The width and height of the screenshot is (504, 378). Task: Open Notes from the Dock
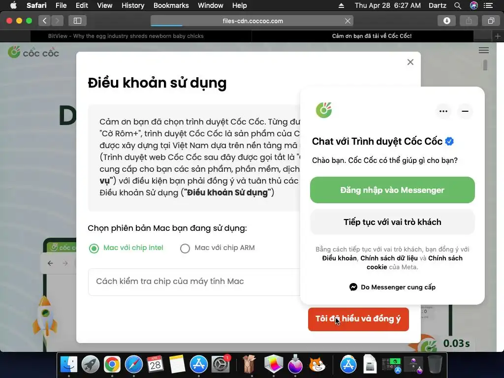[x=177, y=364]
